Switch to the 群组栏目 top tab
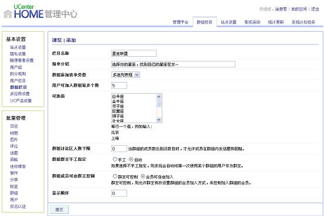This screenshot has width=324, height=216. pyautogui.click(x=204, y=22)
